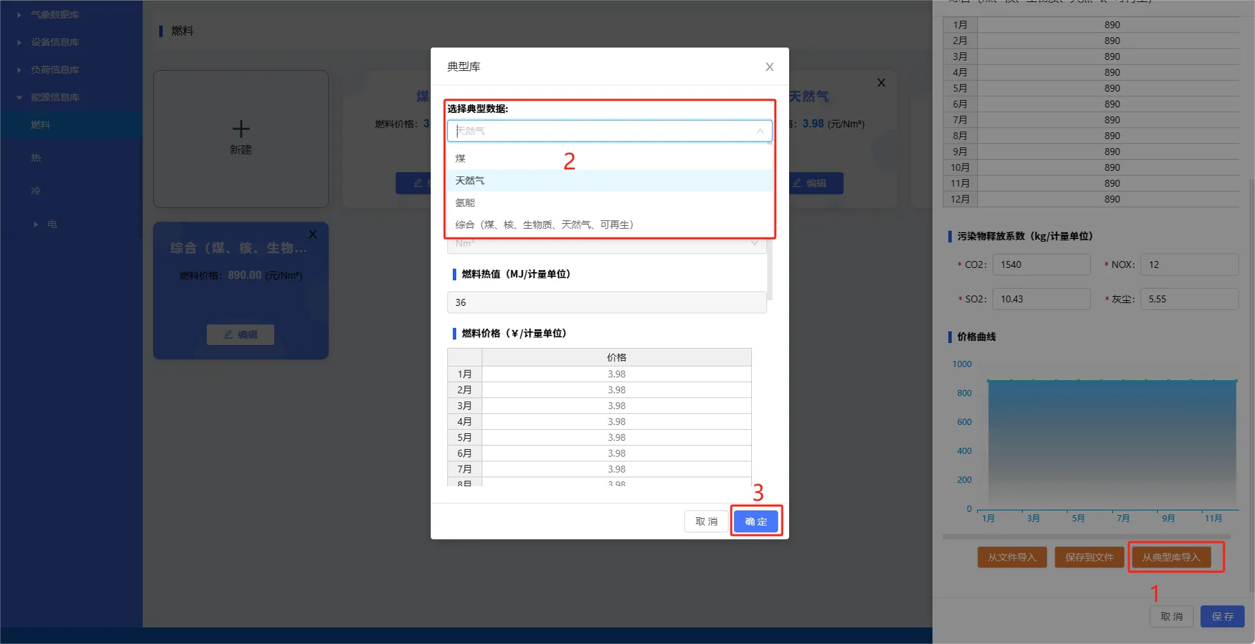Viewport: 1255px width, 644px height.
Task: Close the 典型库 dialog with X
Action: [x=769, y=67]
